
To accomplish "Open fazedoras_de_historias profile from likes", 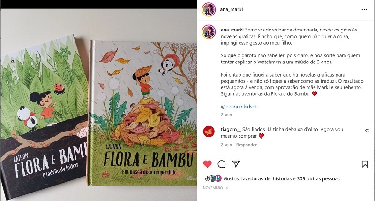I will click(x=266, y=179).
